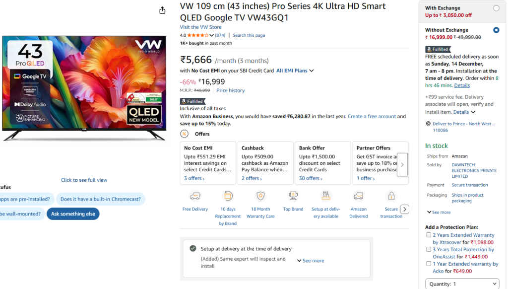Screen dimensions: 508x289
Task: Expand the All EMI Plans dropdown
Action: tap(295, 71)
